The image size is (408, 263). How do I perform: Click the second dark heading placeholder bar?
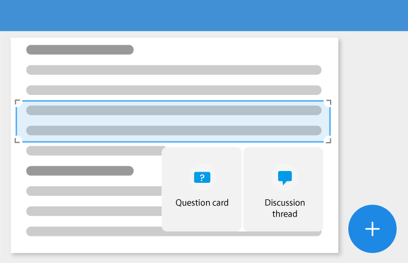click(80, 171)
